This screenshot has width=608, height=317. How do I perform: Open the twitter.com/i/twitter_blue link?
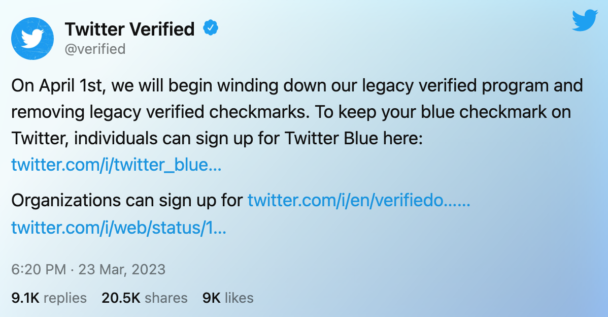116,165
